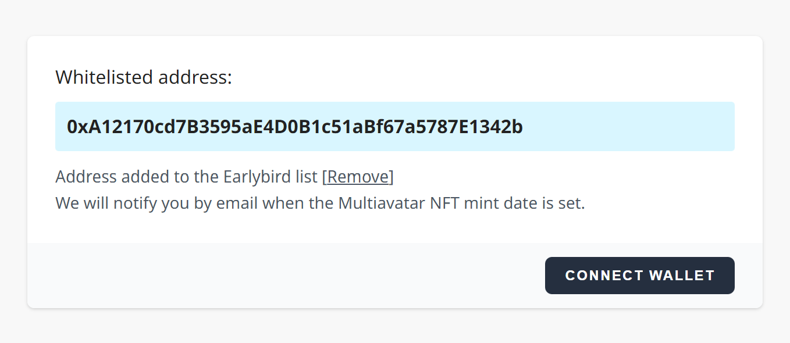
Task: Click the Earlybird list confirmation text
Action: coord(186,177)
